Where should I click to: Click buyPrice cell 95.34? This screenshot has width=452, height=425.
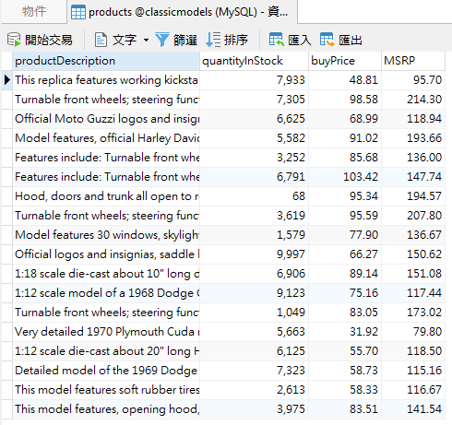[345, 196]
